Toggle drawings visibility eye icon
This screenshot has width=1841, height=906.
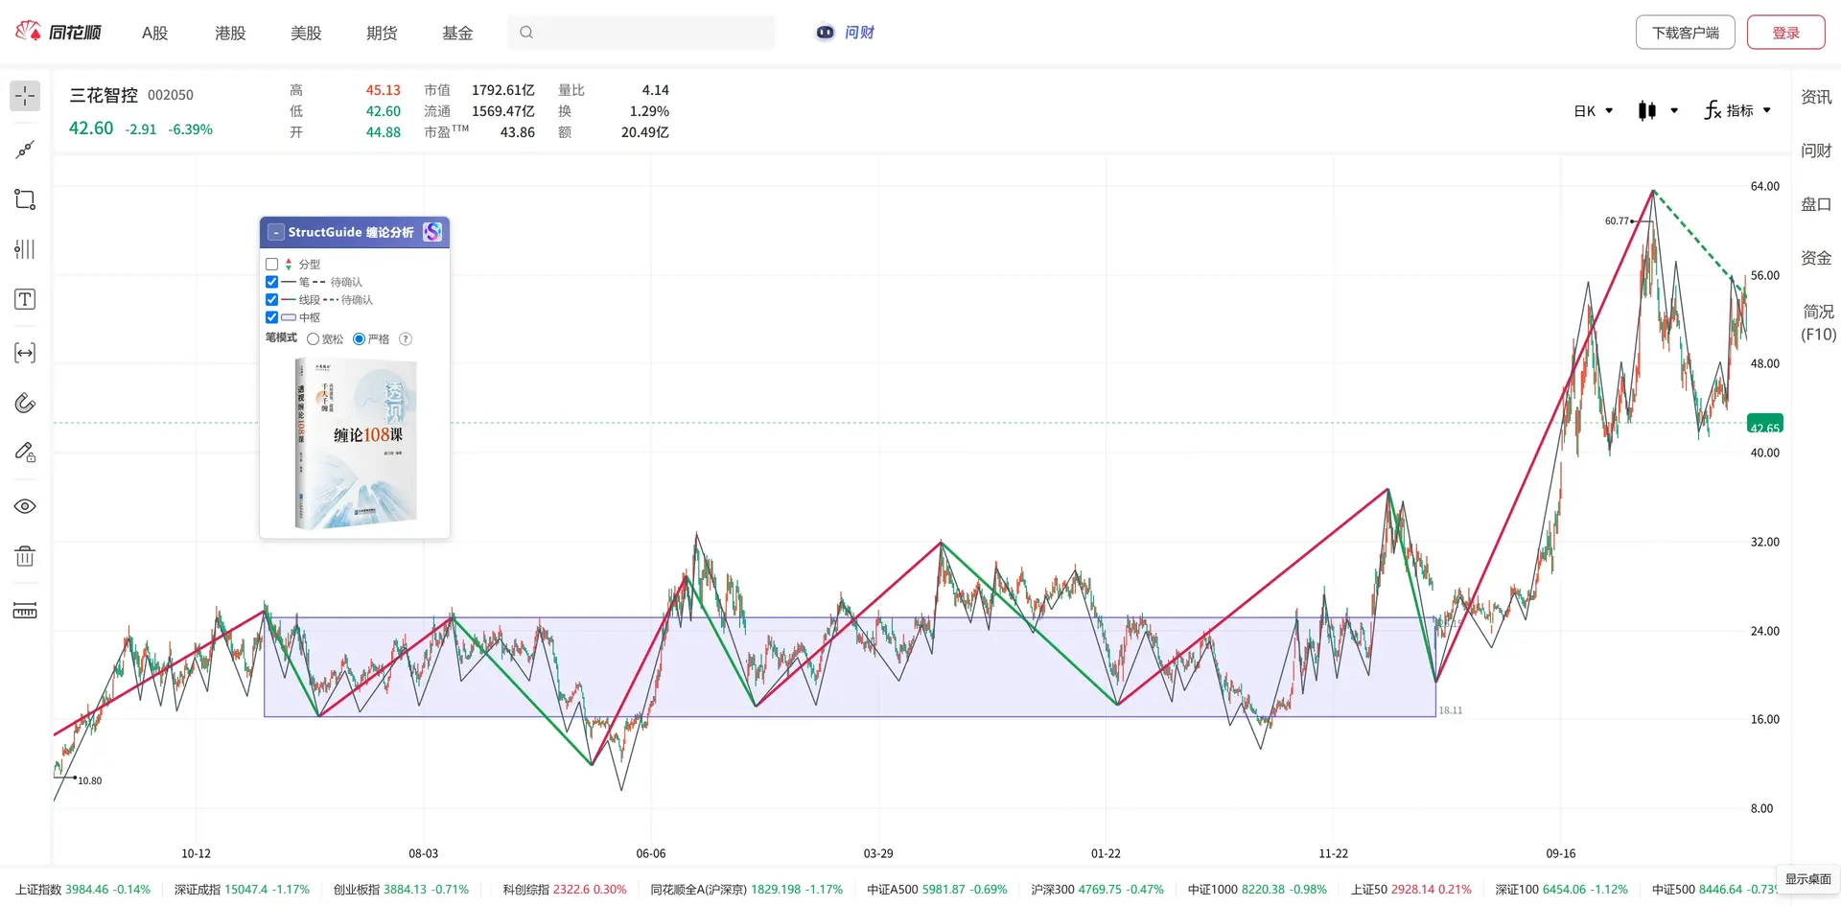(x=25, y=506)
